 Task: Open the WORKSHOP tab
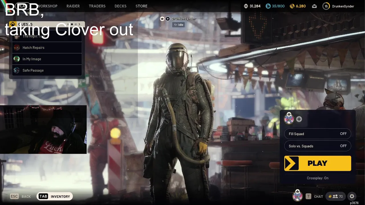(47, 6)
